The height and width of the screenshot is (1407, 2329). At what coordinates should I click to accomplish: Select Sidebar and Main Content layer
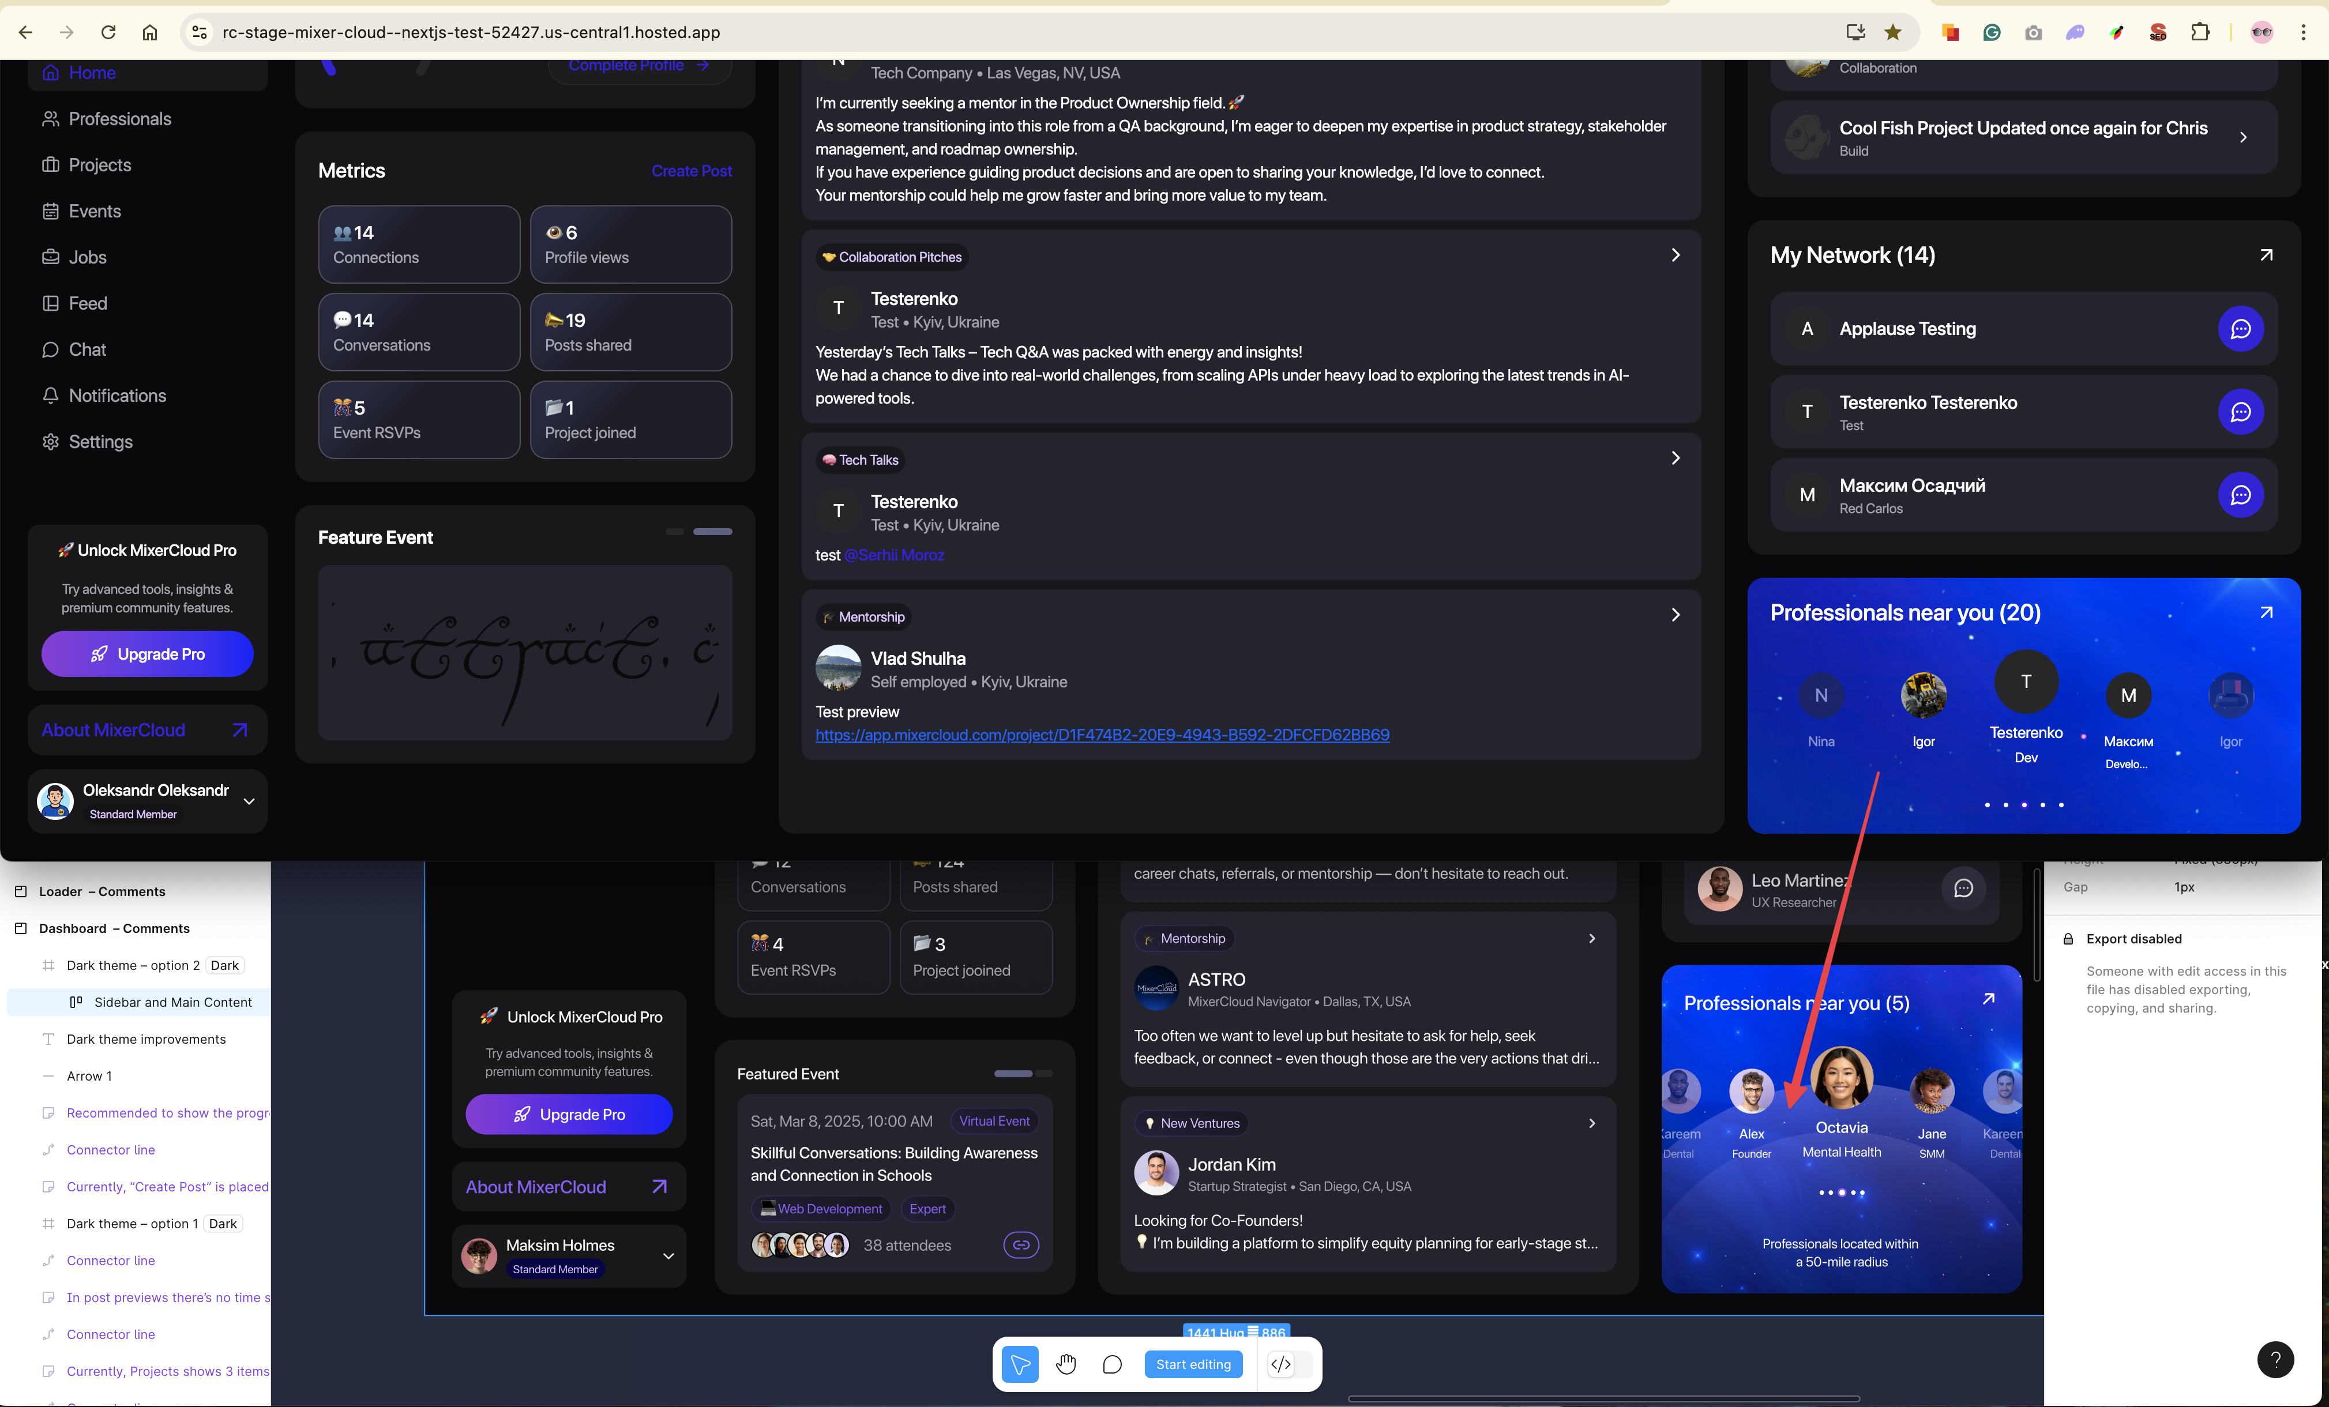[x=173, y=1002]
